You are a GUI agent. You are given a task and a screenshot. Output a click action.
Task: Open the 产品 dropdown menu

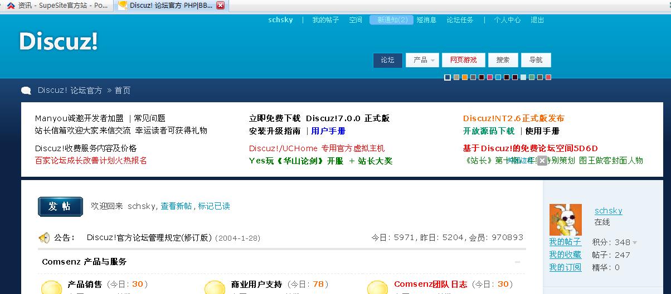pyautogui.click(x=422, y=60)
